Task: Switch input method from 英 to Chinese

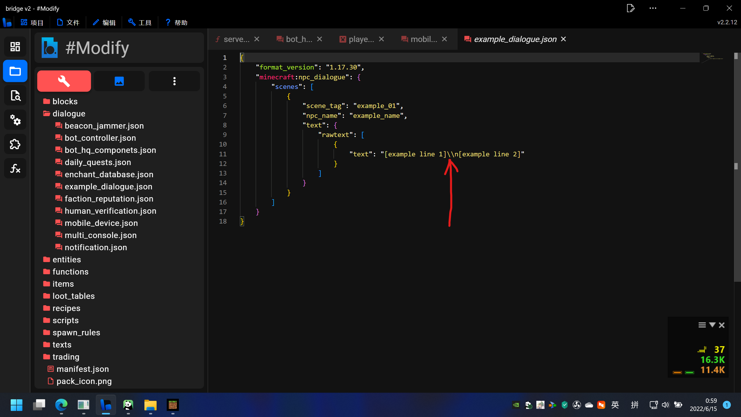Action: (615, 405)
